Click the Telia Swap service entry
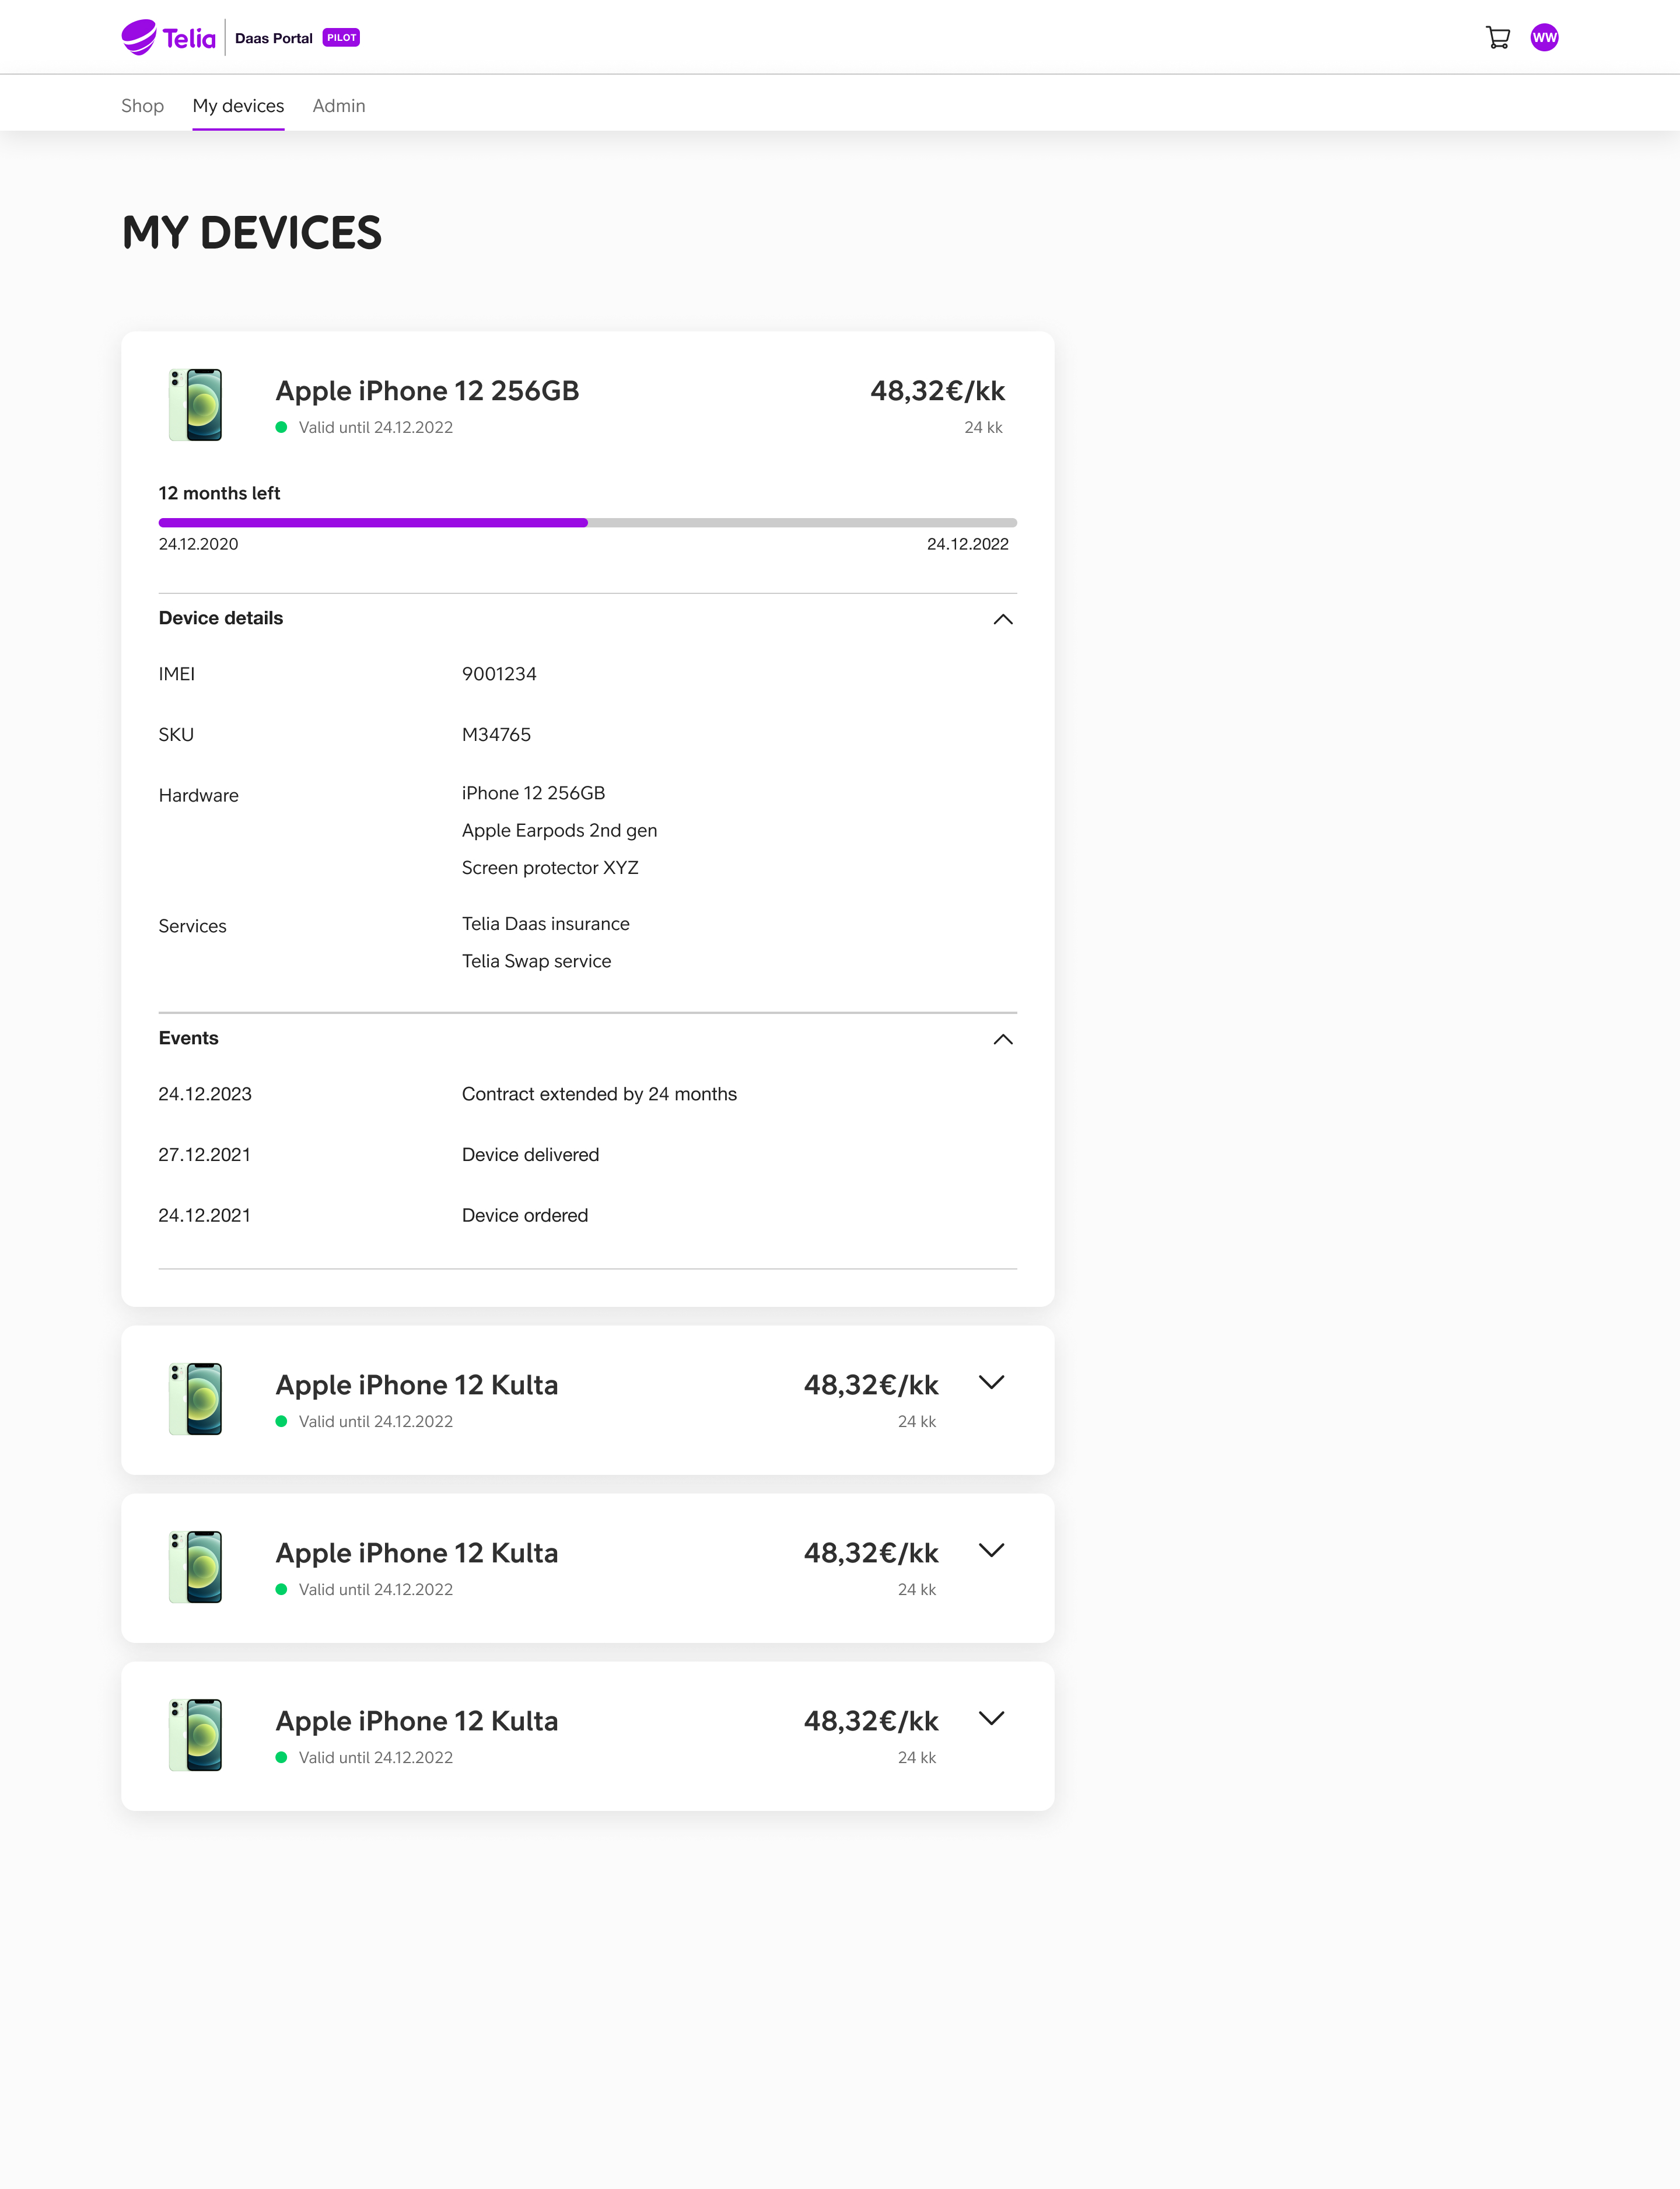The width and height of the screenshot is (1680, 2189). 536,961
